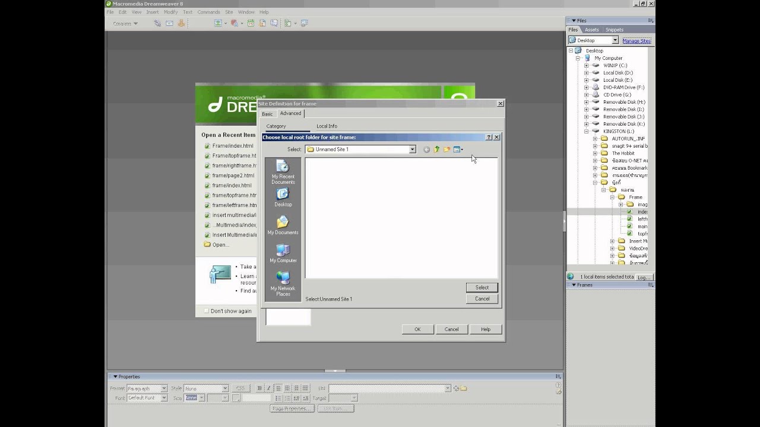This screenshot has height=427, width=760.
Task: Click Properties panel help icon
Action: 558,384
